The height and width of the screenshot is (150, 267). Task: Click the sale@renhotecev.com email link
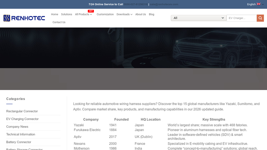point(164,4)
